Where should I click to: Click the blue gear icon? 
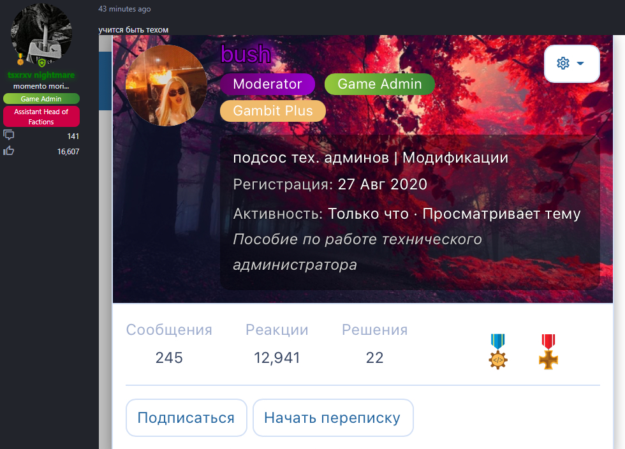point(562,63)
